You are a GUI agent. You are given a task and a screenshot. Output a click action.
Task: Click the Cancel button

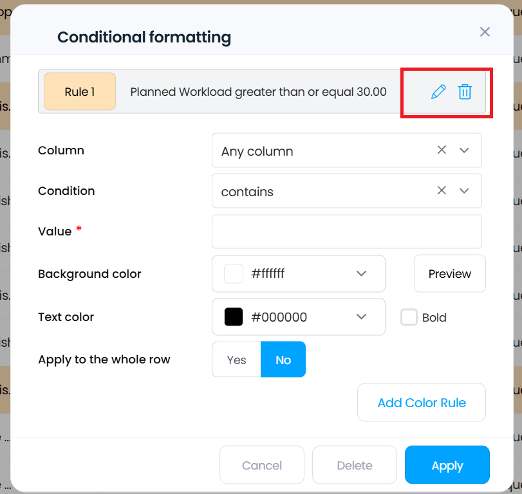[261, 465]
